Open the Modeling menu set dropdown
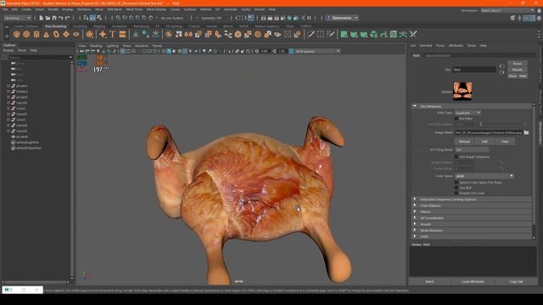 coord(17,18)
